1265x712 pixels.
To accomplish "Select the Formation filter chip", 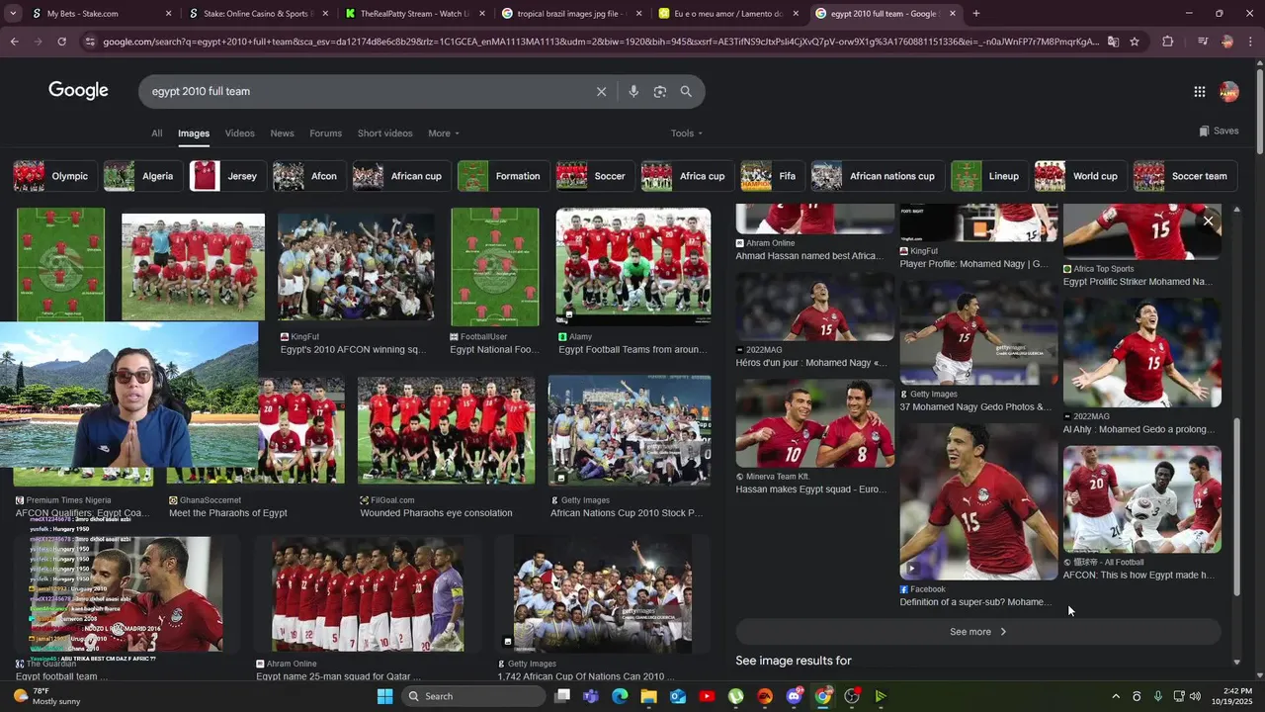I will [503, 176].
